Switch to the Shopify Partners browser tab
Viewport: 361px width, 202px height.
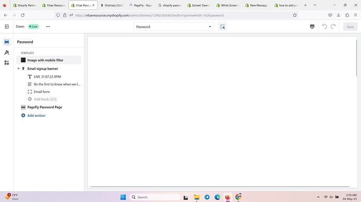[25, 5]
